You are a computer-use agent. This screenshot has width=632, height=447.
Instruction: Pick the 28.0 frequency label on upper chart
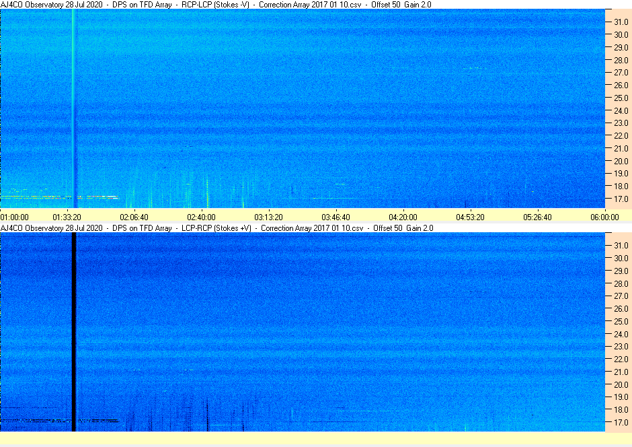621,60
